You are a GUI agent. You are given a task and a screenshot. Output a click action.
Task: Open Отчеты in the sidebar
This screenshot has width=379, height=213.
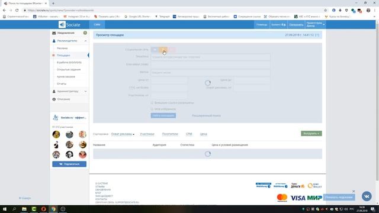coord(62,83)
